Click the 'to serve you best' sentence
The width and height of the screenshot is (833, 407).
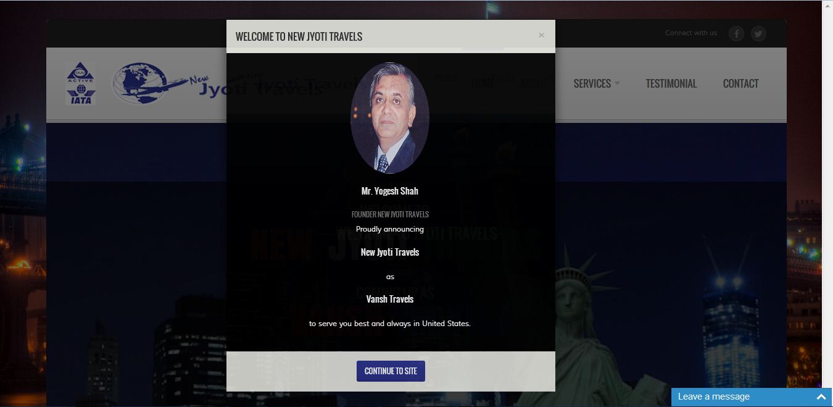click(x=390, y=324)
